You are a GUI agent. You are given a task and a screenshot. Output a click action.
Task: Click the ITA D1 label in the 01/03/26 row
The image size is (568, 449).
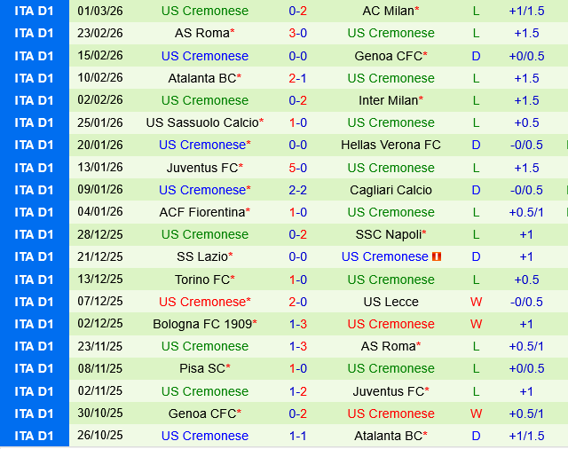(x=35, y=11)
